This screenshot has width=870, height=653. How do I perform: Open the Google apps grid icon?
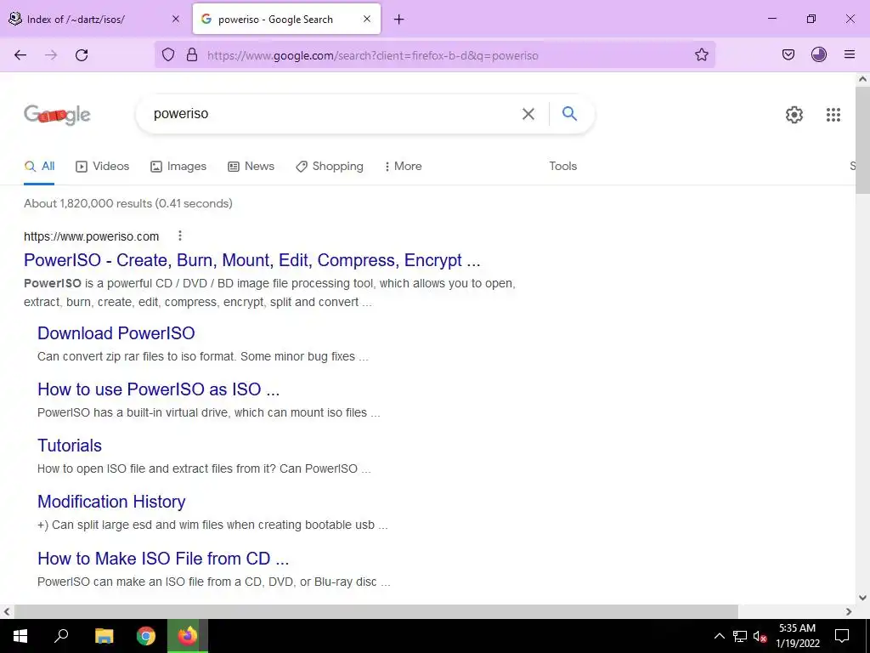click(833, 115)
